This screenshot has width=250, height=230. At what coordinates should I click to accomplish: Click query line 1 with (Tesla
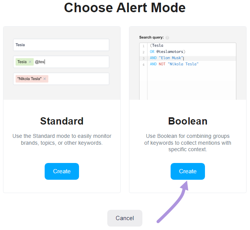click(156, 45)
